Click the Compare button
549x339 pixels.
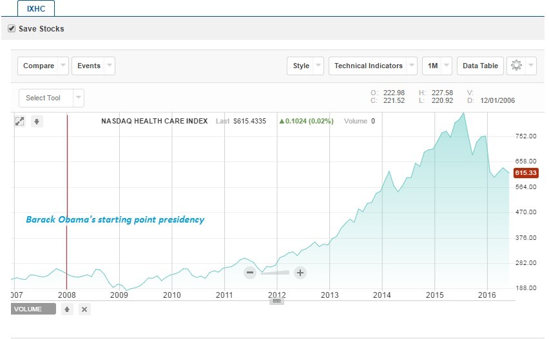point(39,66)
